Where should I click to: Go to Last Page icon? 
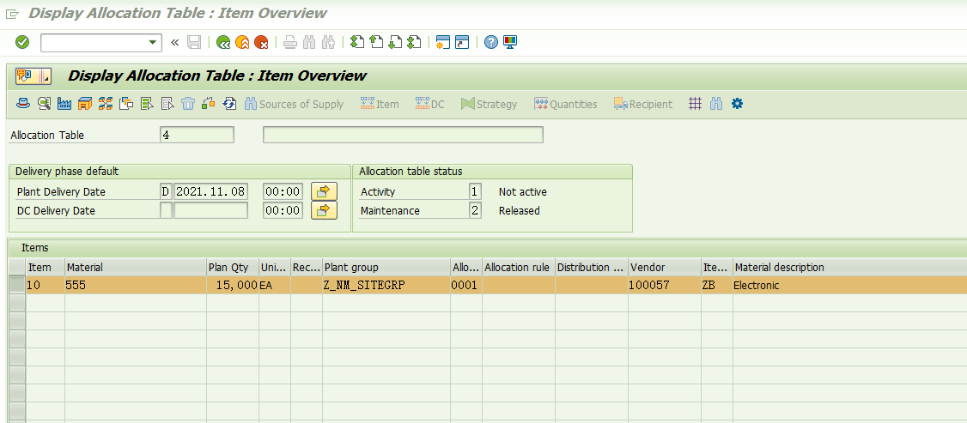coord(415,43)
